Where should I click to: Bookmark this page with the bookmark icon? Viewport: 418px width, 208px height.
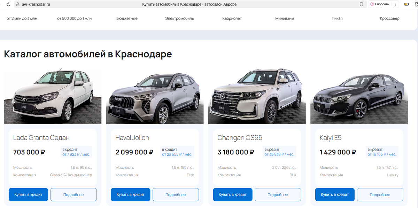click(x=361, y=4)
